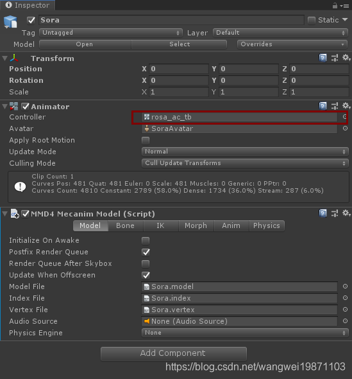Open Transform component presets icon
This screenshot has height=379, width=352.
[x=335, y=58]
